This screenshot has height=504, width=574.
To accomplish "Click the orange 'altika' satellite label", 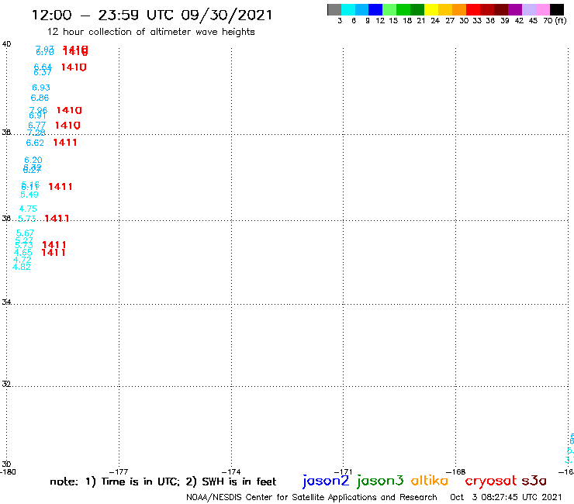I will (x=430, y=480).
